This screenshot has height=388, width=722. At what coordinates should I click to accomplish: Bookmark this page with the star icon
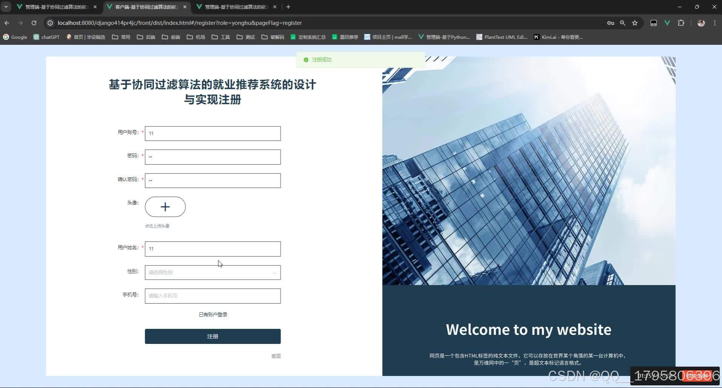pyautogui.click(x=635, y=23)
